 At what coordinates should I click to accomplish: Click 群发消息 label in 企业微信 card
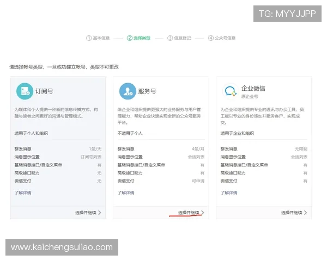point(229,149)
